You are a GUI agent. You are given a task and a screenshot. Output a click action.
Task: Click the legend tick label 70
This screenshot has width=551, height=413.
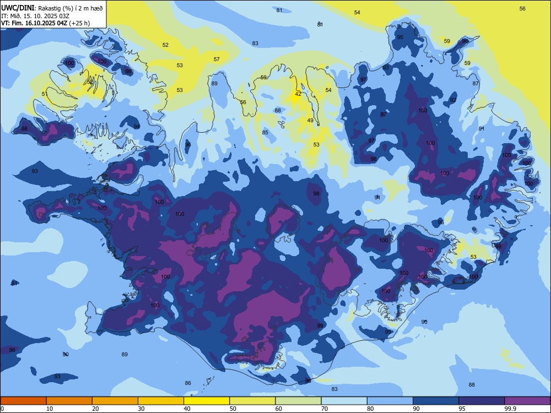(325, 409)
